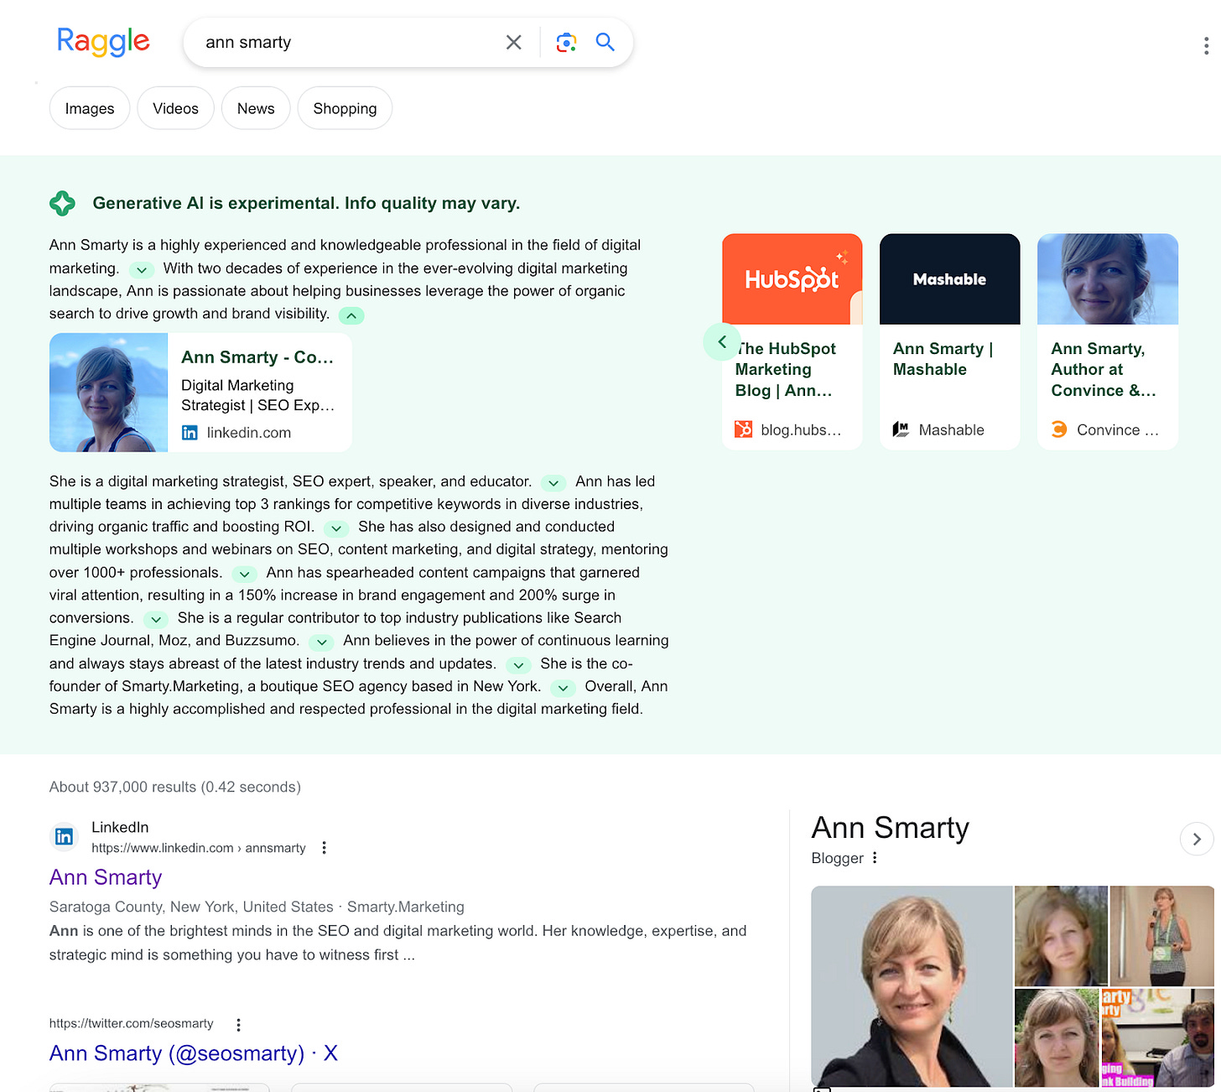This screenshot has width=1221, height=1092.
Task: Open three-dot menu beside twitter.com URL
Action: [x=239, y=1024]
